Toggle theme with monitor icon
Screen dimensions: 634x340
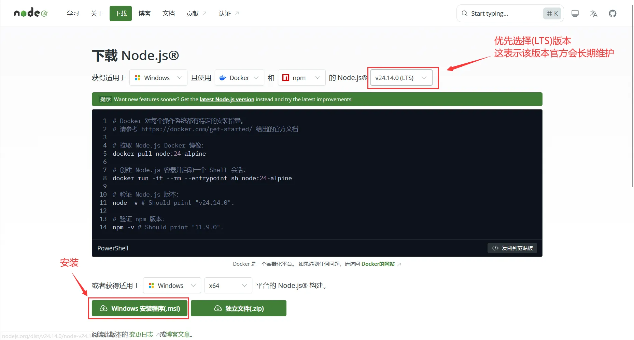tap(575, 14)
